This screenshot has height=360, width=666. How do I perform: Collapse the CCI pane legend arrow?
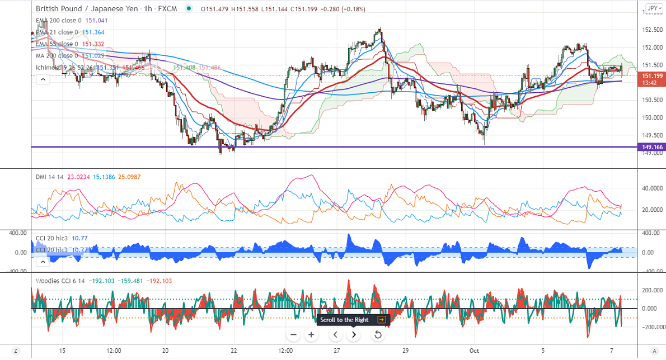tap(43, 262)
